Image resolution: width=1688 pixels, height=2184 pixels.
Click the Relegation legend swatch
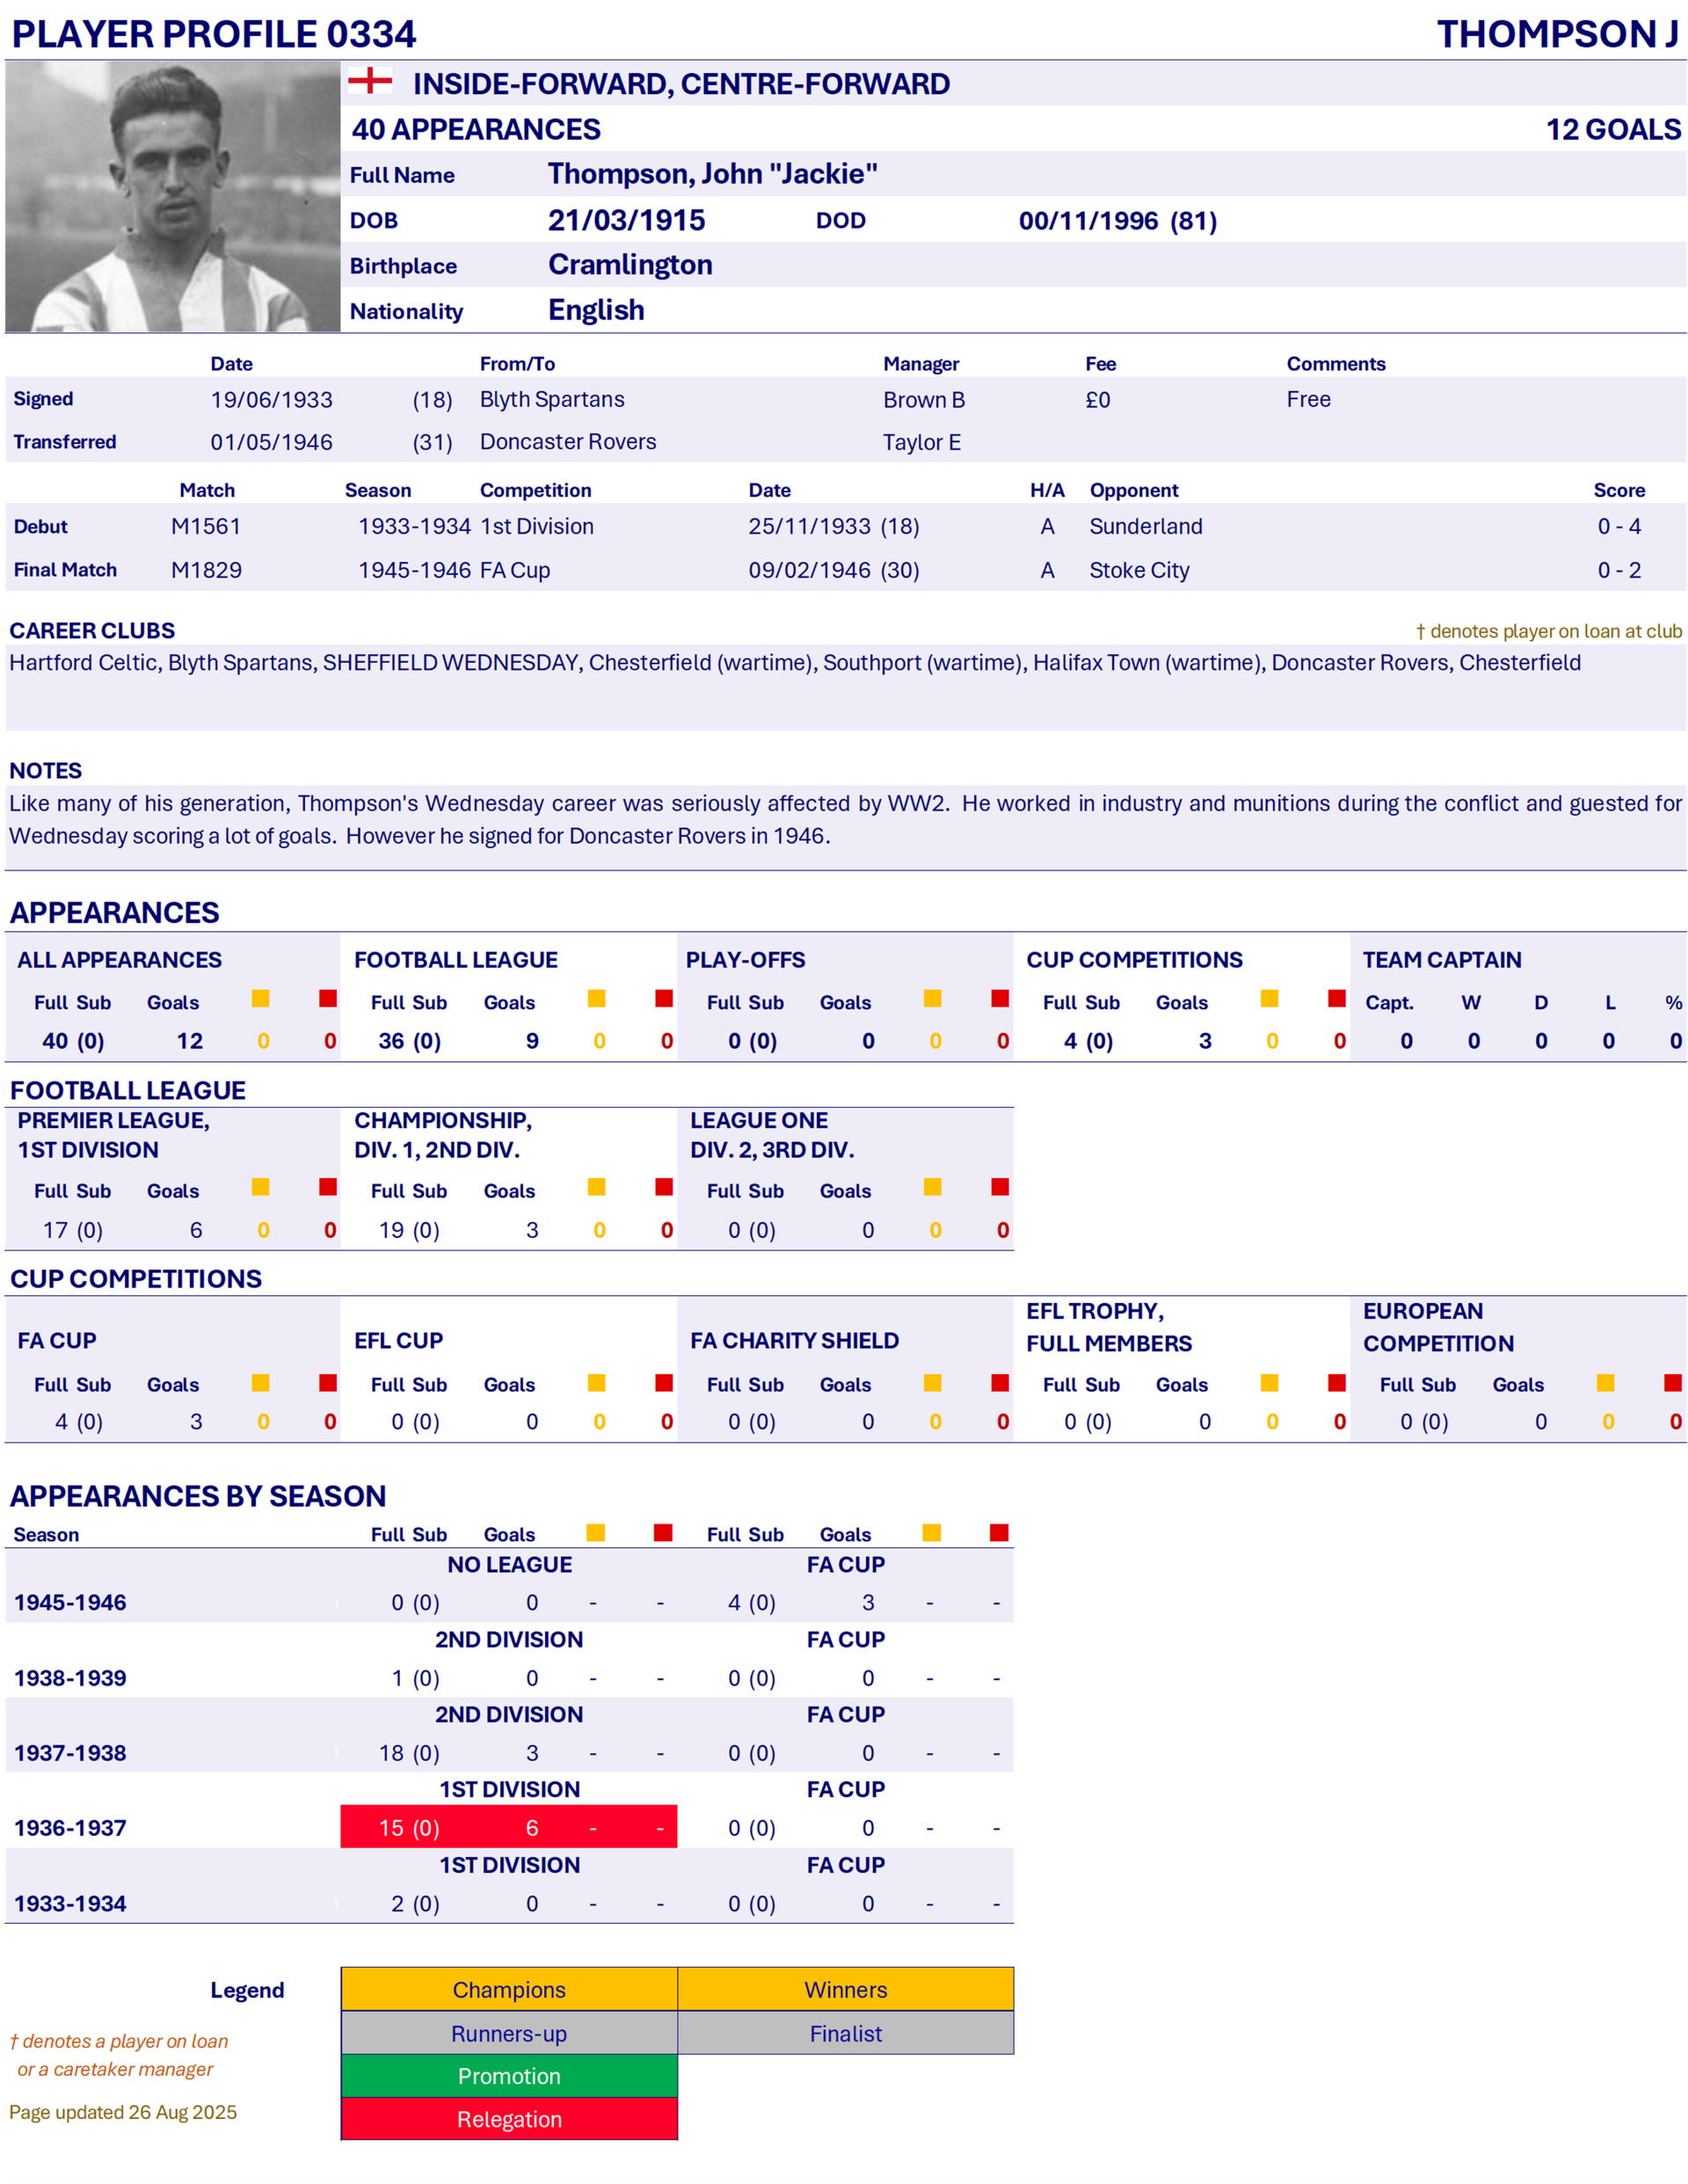click(509, 2119)
